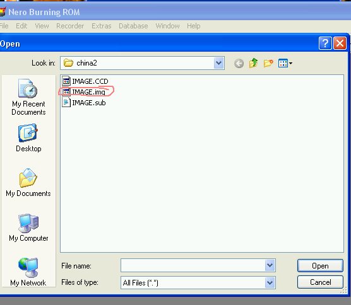Create a new folder
Screen dimensions: 351x305
click(x=268, y=63)
